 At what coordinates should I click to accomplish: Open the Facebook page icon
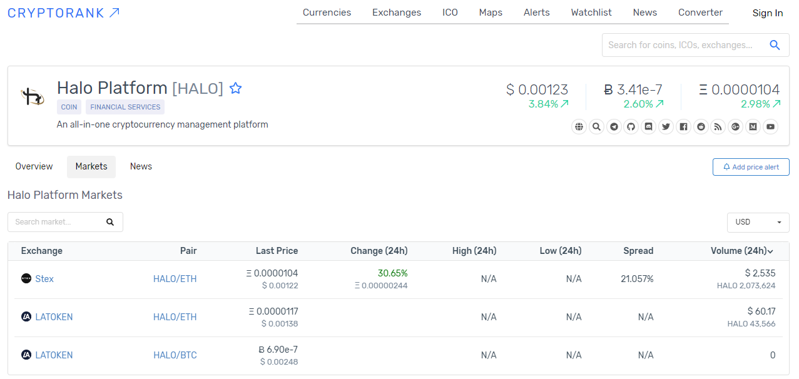pos(684,127)
